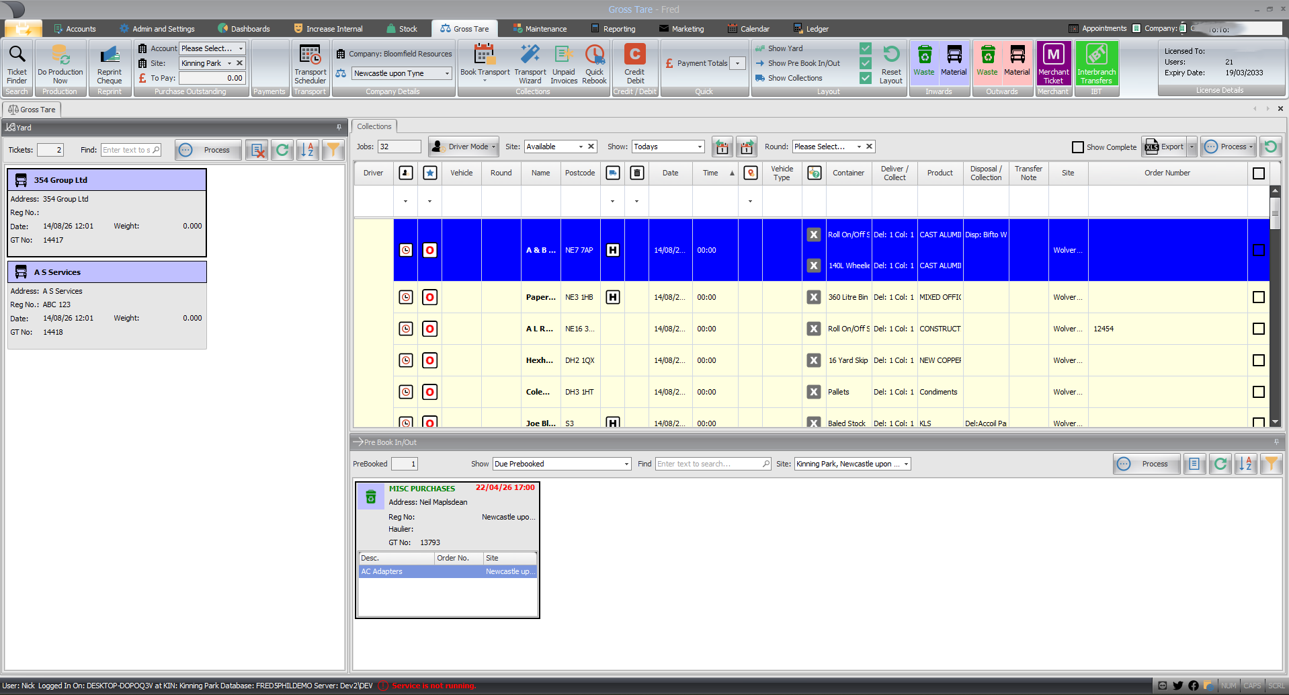Open the Dashboards tab
Image resolution: width=1289 pixels, height=695 pixels.
tap(244, 29)
